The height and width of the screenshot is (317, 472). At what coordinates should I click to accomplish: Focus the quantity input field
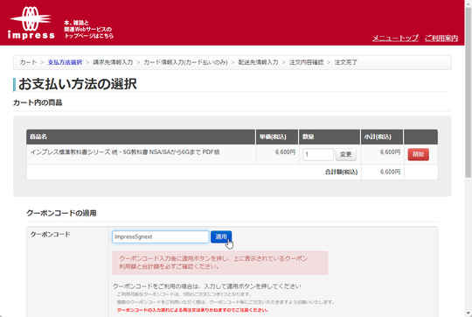(x=318, y=154)
